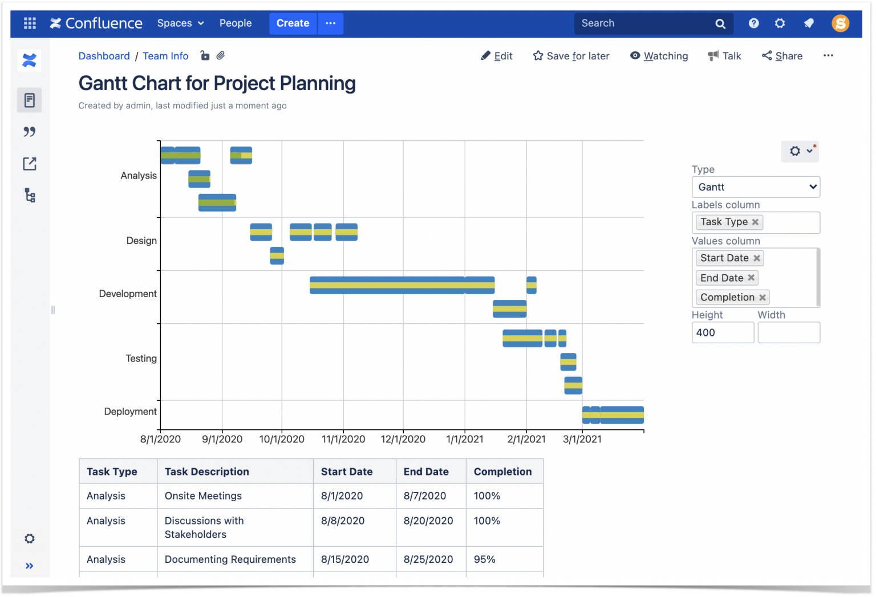Open the help question mark icon
The height and width of the screenshot is (597, 876).
(x=753, y=23)
